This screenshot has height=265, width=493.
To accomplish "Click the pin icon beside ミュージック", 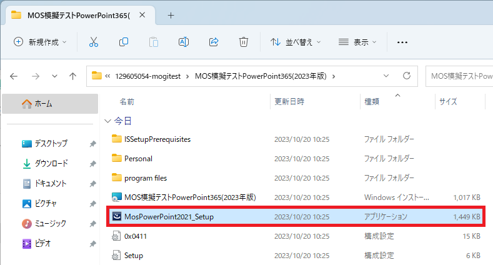I will (92, 224).
